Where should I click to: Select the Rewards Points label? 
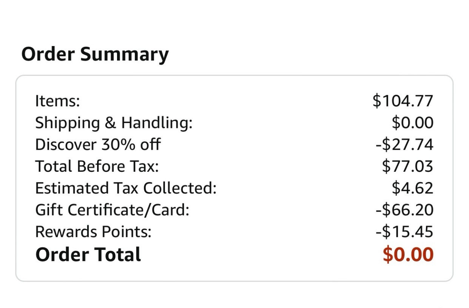93,232
